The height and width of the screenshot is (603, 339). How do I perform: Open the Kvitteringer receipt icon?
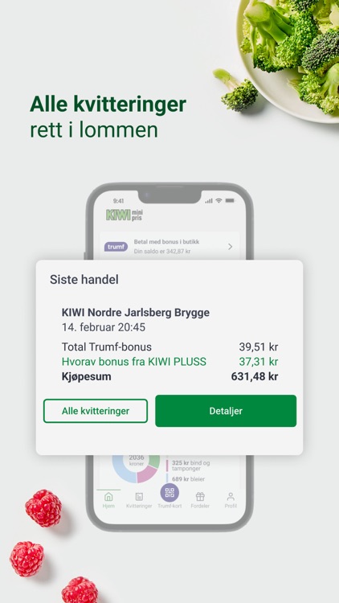click(x=139, y=497)
